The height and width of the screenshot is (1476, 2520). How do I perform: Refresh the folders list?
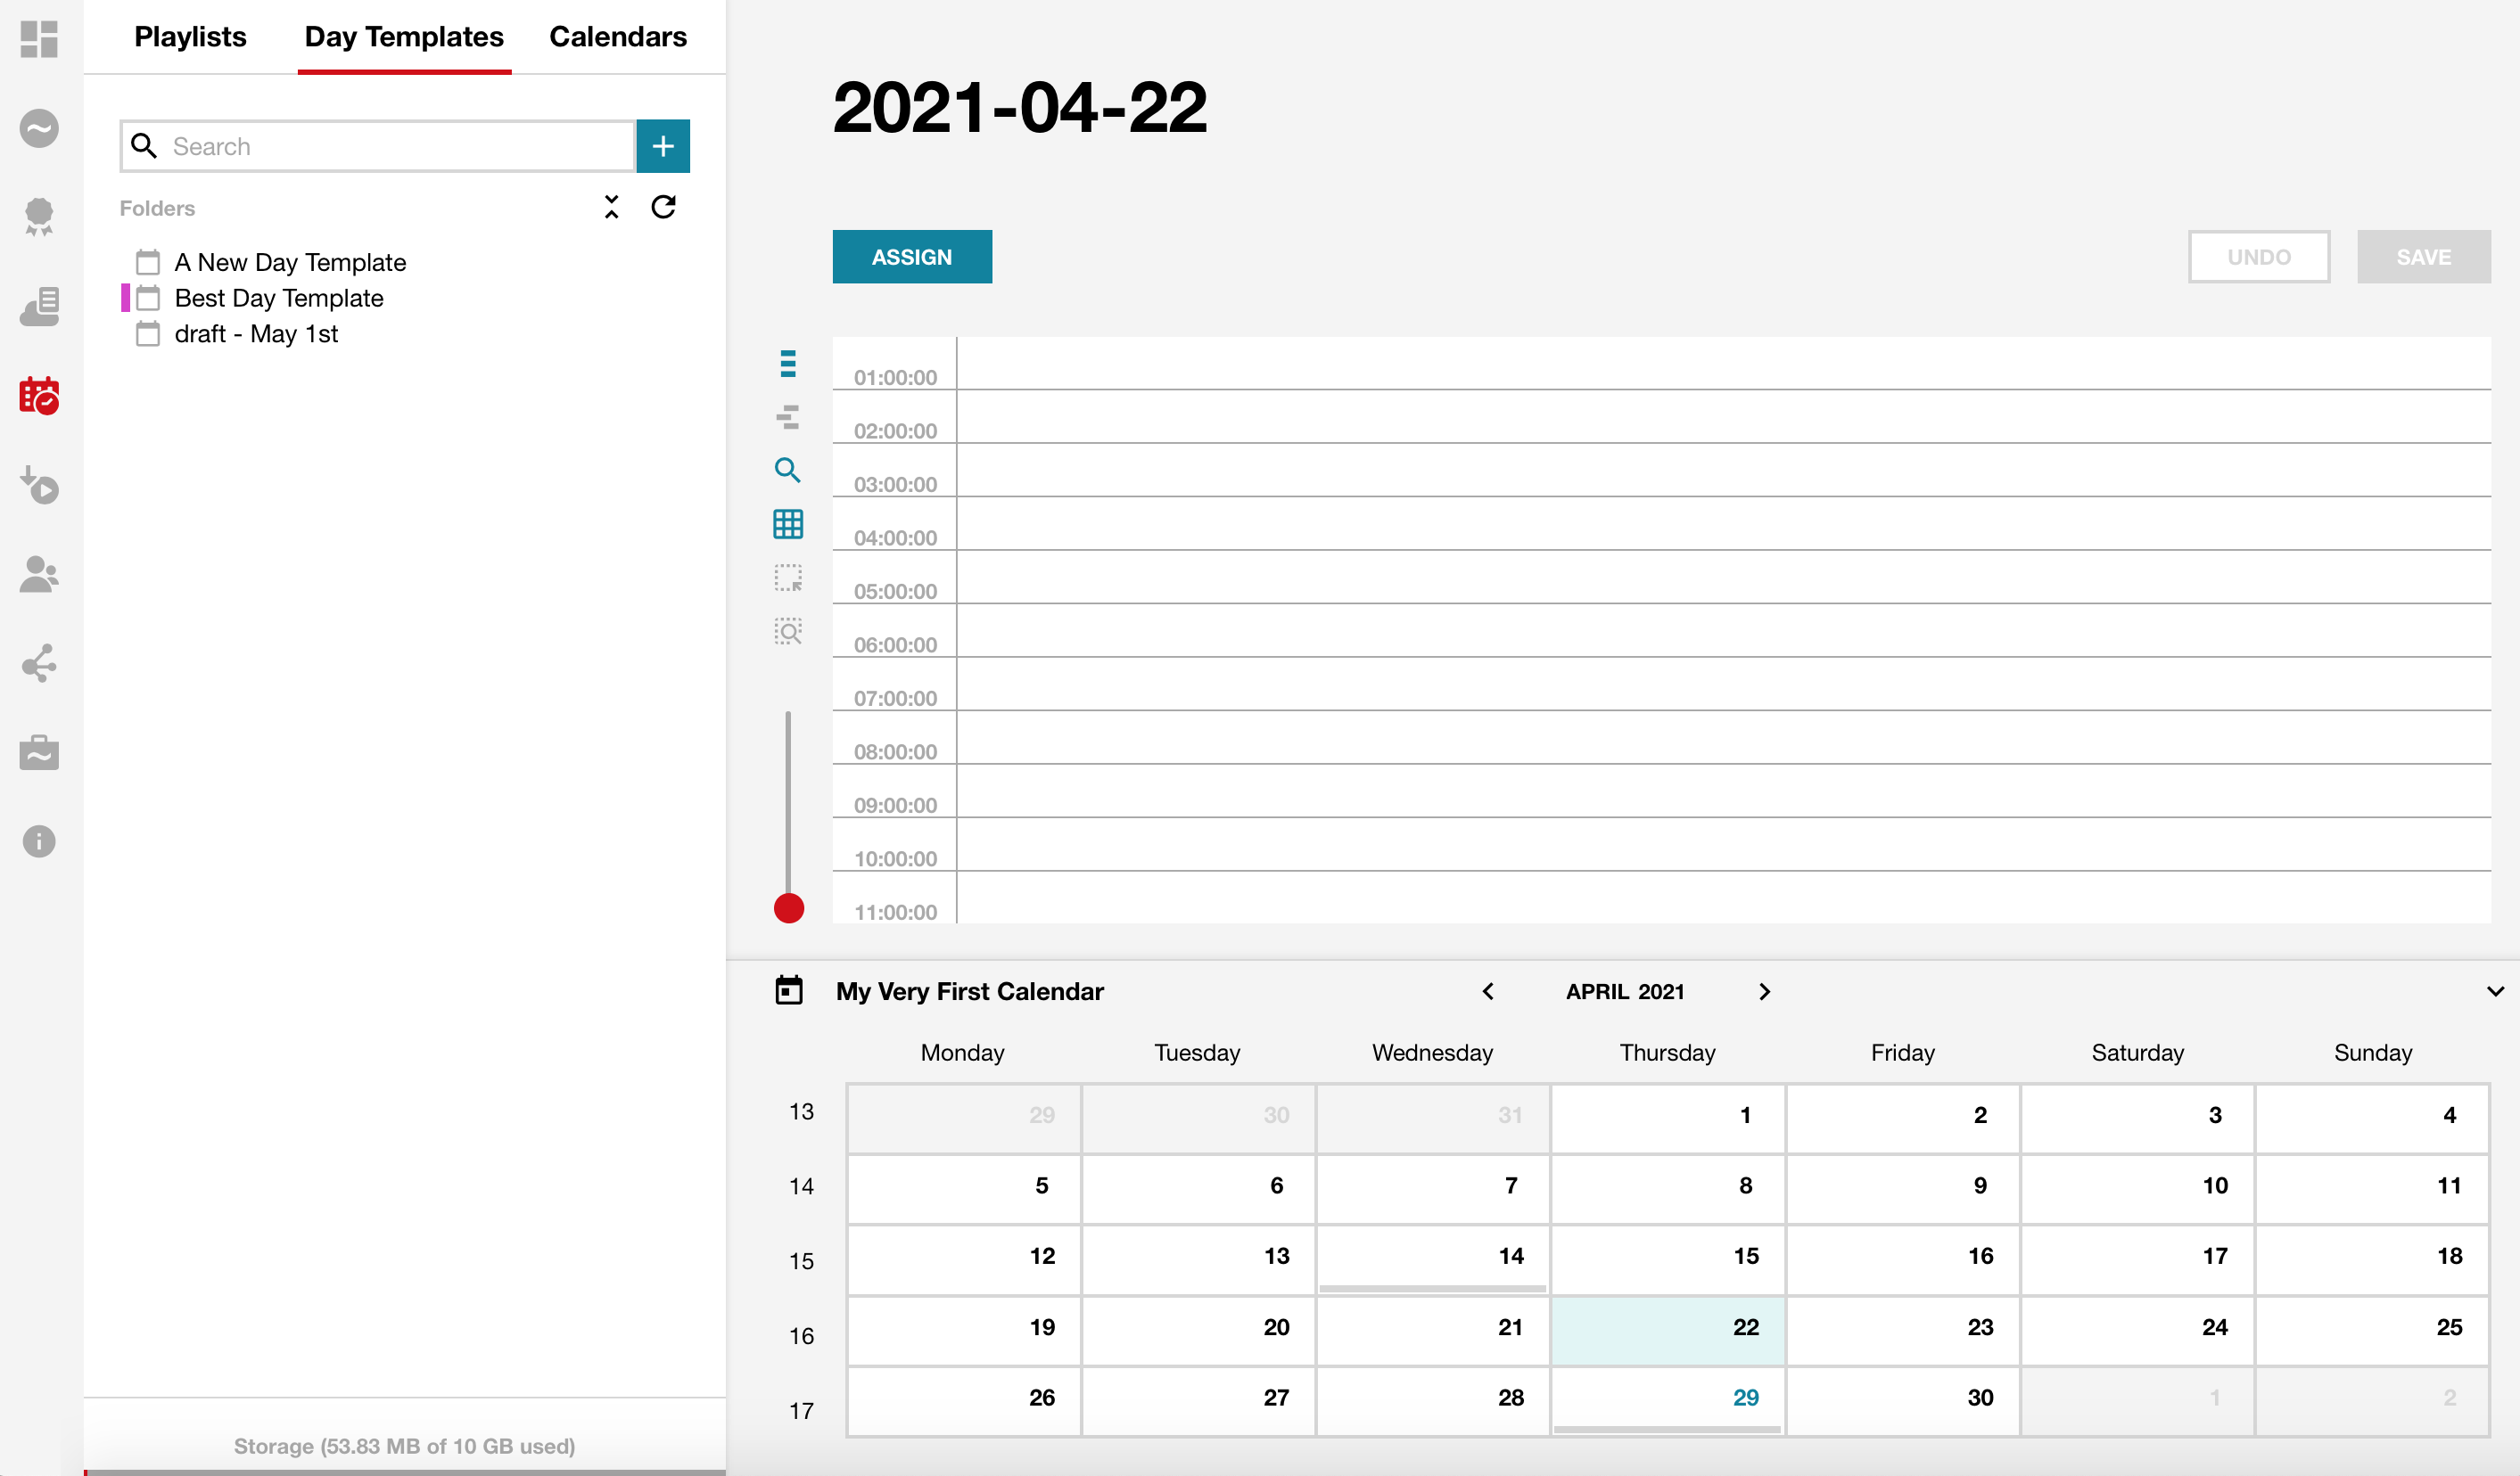(664, 207)
